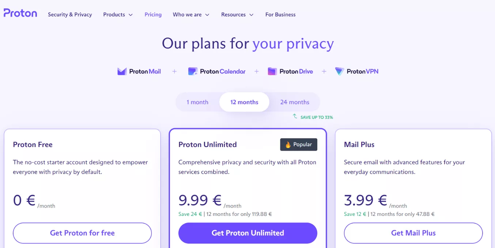Open the For Business link
The image size is (495, 248).
tap(280, 15)
